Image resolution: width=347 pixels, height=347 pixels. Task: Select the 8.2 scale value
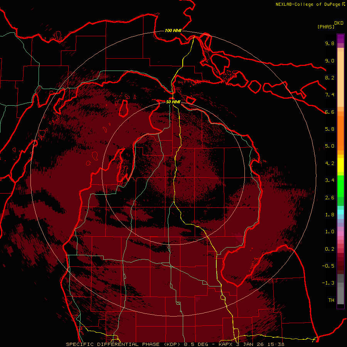point(330,77)
